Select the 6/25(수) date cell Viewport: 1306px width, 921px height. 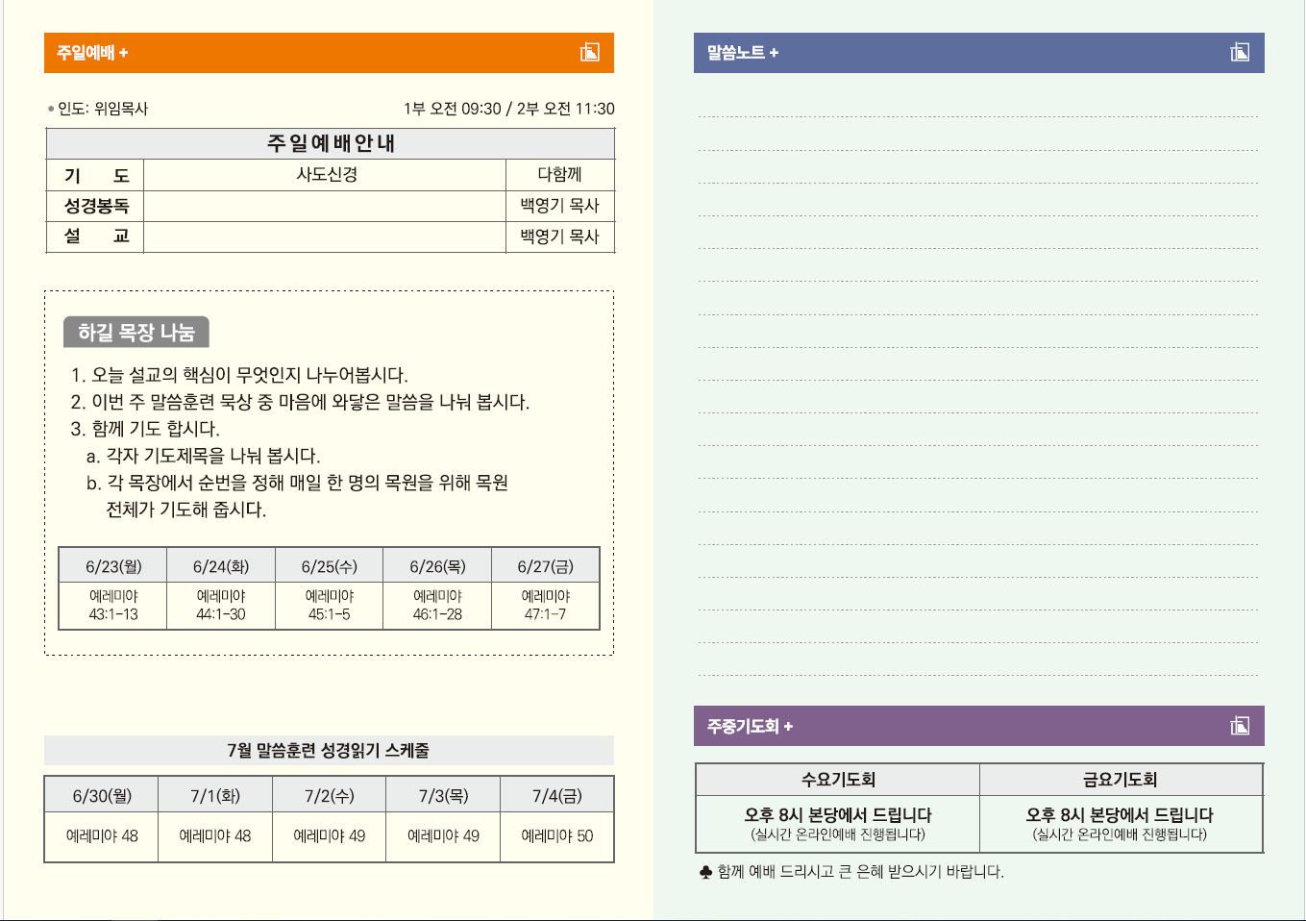[329, 566]
